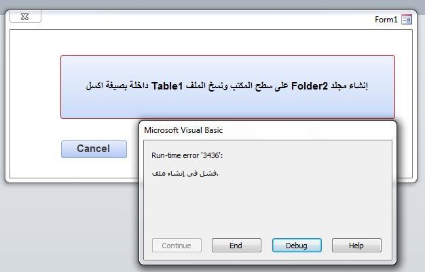The height and width of the screenshot is (272, 425).
Task: Click the Form1 form icon
Action: tap(407, 20)
